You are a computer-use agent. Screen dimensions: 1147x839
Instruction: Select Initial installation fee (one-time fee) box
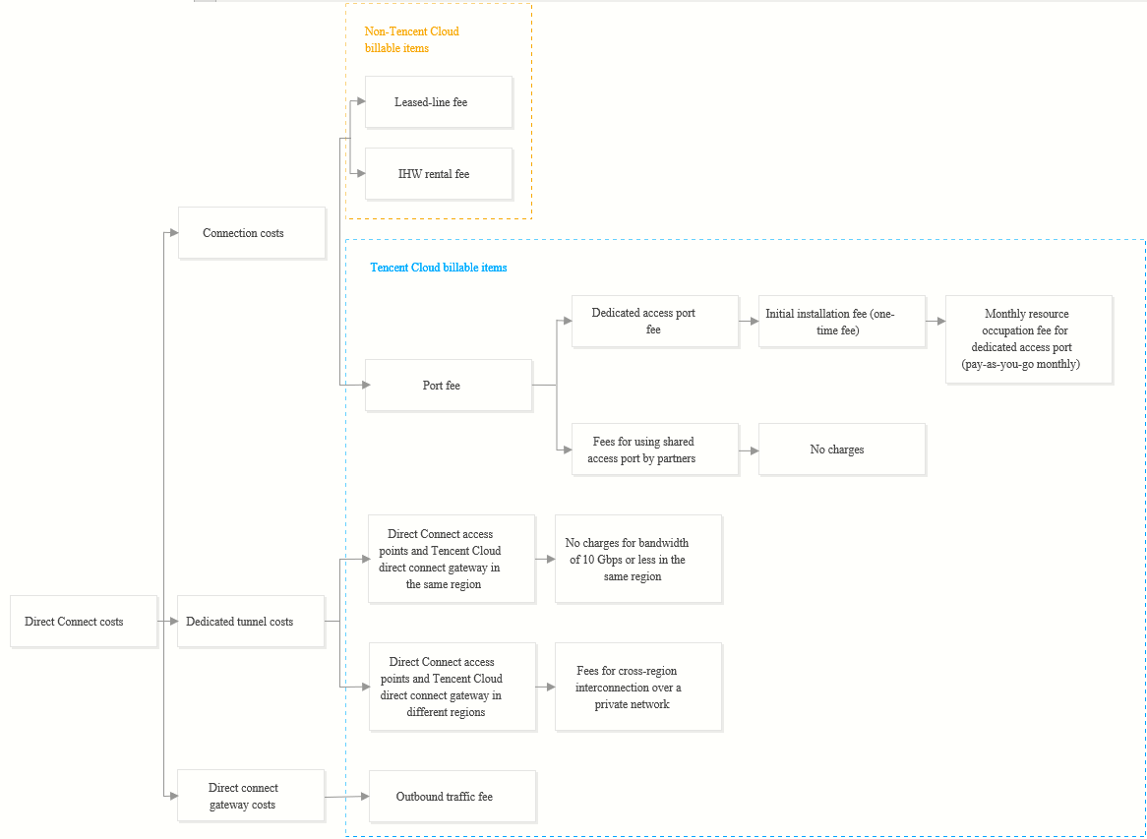pyautogui.click(x=841, y=322)
